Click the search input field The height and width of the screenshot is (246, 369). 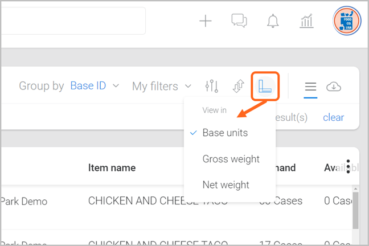point(73,21)
